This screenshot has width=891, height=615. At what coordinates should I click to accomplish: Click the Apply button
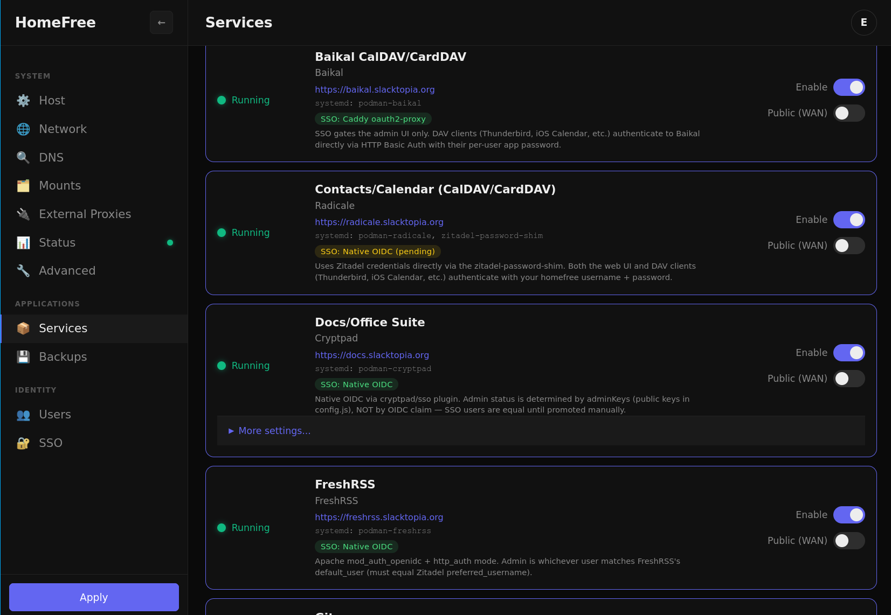94,597
